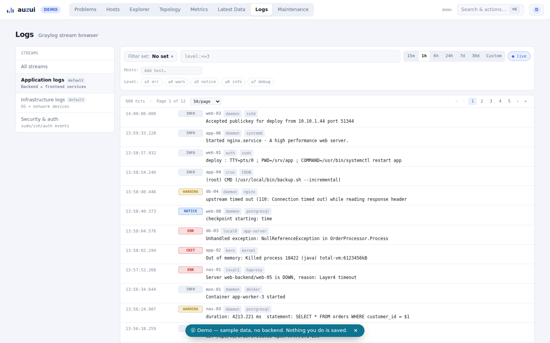This screenshot has width=550, height=343.
Task: Select the 1h time range
Action: click(424, 56)
